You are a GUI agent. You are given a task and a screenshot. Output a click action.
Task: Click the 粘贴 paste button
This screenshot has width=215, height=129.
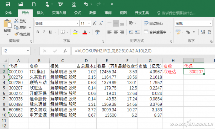click(x=7, y=27)
